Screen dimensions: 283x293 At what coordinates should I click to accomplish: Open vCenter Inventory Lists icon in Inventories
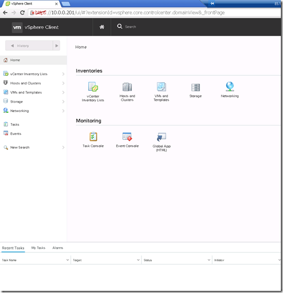[93, 86]
